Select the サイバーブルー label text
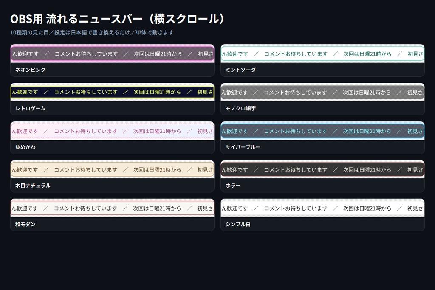 pos(243,147)
